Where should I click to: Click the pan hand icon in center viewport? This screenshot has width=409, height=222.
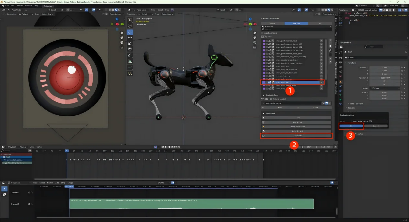click(x=255, y=38)
